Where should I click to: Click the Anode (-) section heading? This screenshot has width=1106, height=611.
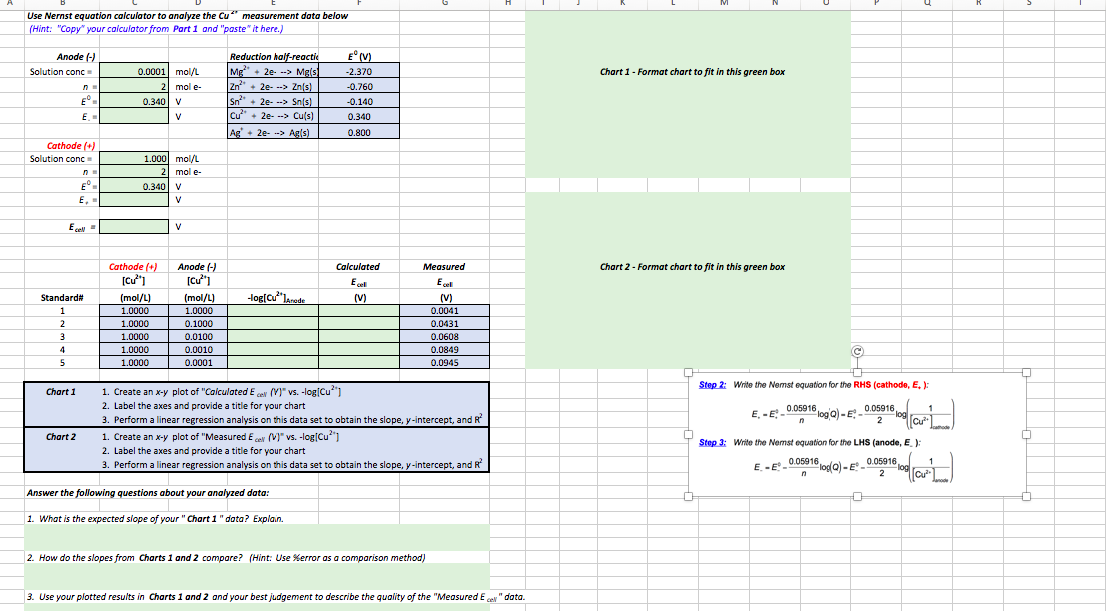(76, 57)
